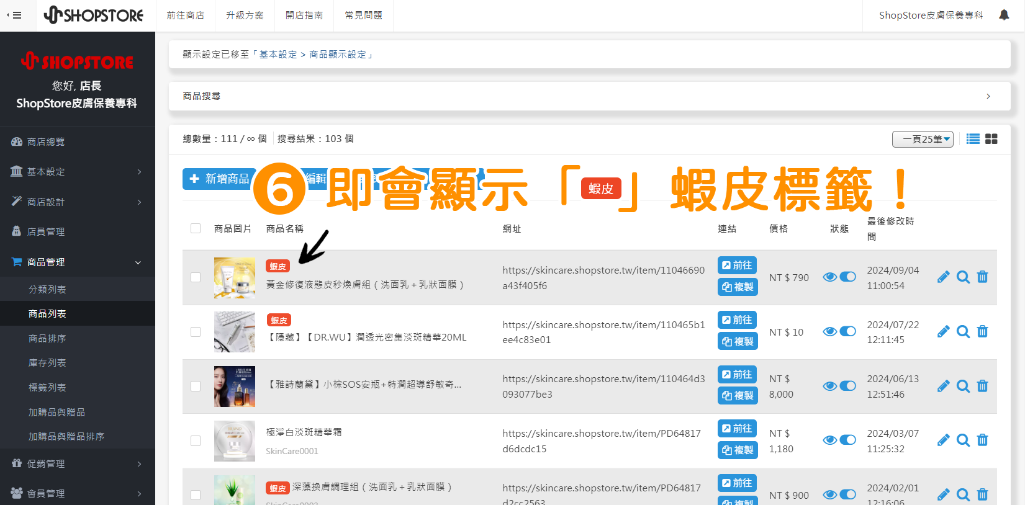Image resolution: width=1025 pixels, height=505 pixels.
Task: Click the 新增商品 button
Action: [219, 179]
